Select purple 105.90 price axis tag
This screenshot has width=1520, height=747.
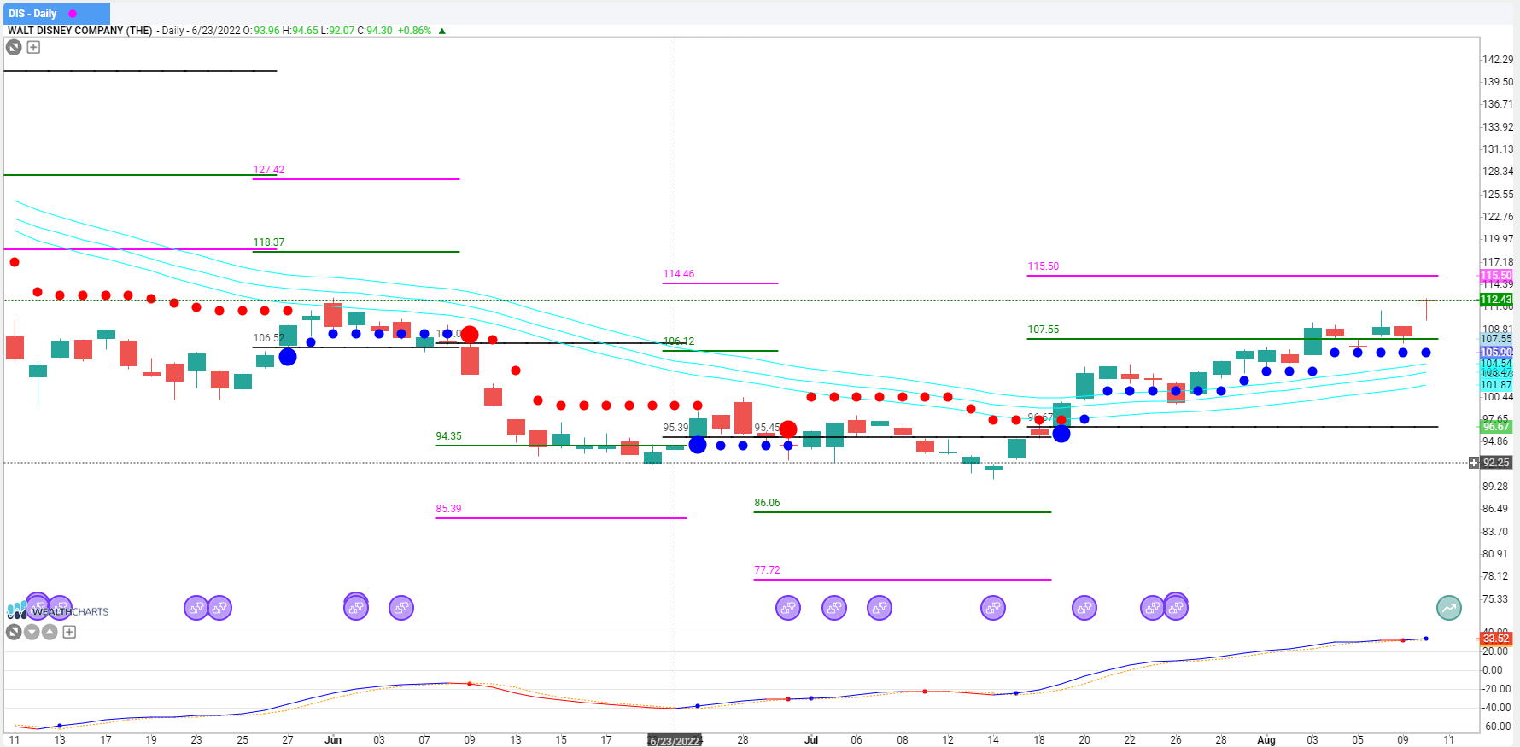1496,352
